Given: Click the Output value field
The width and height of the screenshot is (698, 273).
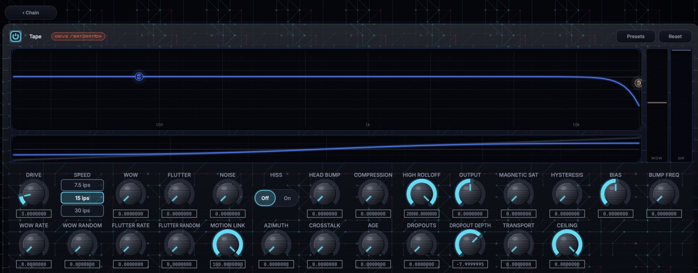Looking at the screenshot, I should tap(470, 214).
